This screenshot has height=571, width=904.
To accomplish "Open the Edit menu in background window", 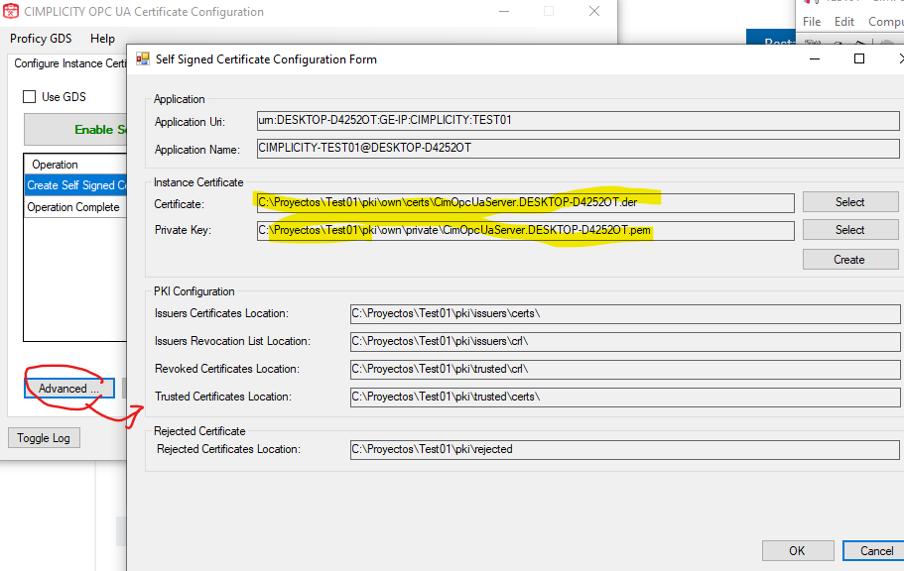I will pos(844,22).
